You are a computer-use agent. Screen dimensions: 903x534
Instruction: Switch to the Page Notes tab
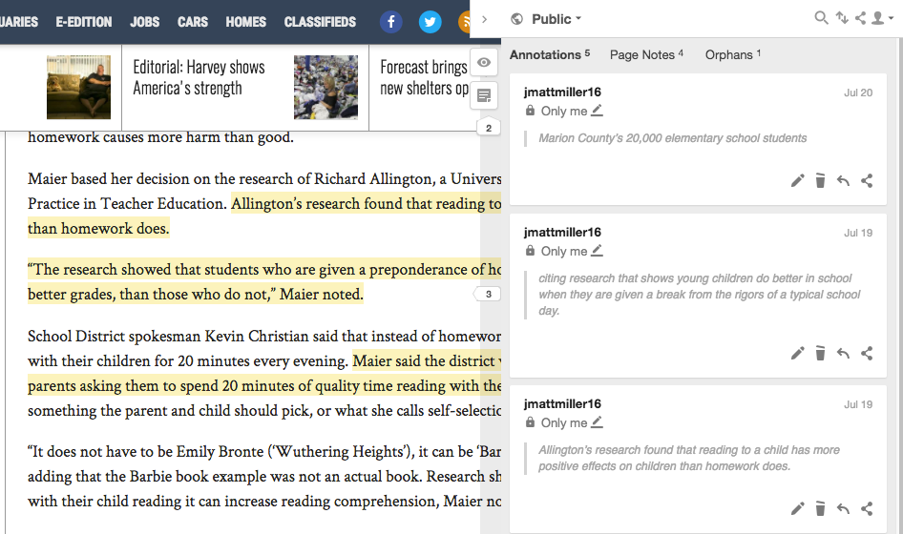click(x=646, y=54)
